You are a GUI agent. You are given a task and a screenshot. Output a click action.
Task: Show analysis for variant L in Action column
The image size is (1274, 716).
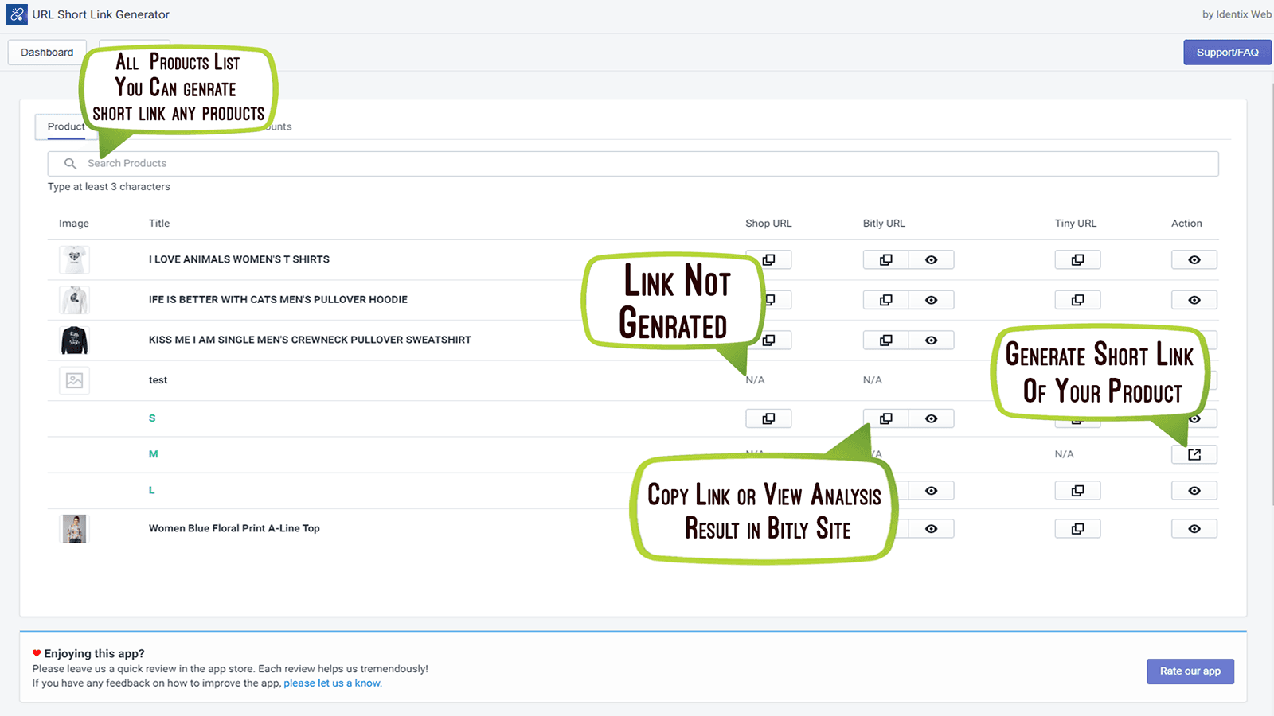1194,490
